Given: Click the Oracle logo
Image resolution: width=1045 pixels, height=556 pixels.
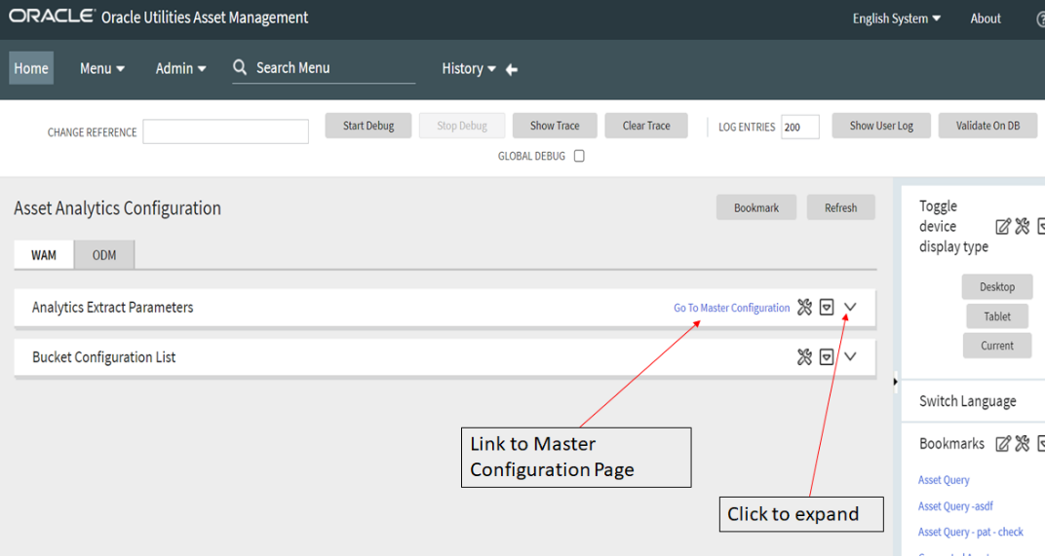Looking at the screenshot, I should tap(53, 16).
